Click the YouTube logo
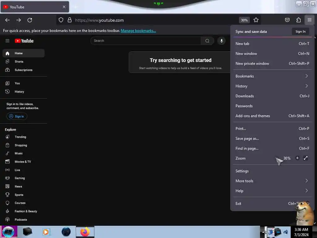This screenshot has height=238, width=317. click(24, 41)
